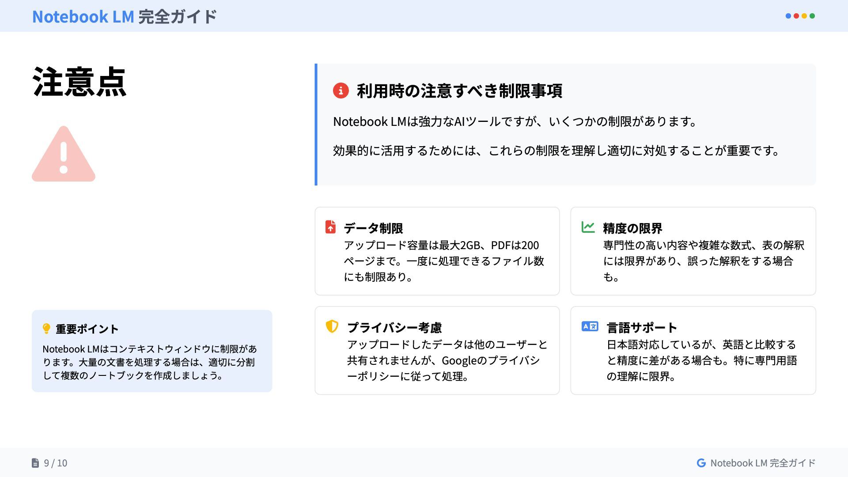Click the Notebook LM 完全ガイド header title
The height and width of the screenshot is (477, 848).
125,16
